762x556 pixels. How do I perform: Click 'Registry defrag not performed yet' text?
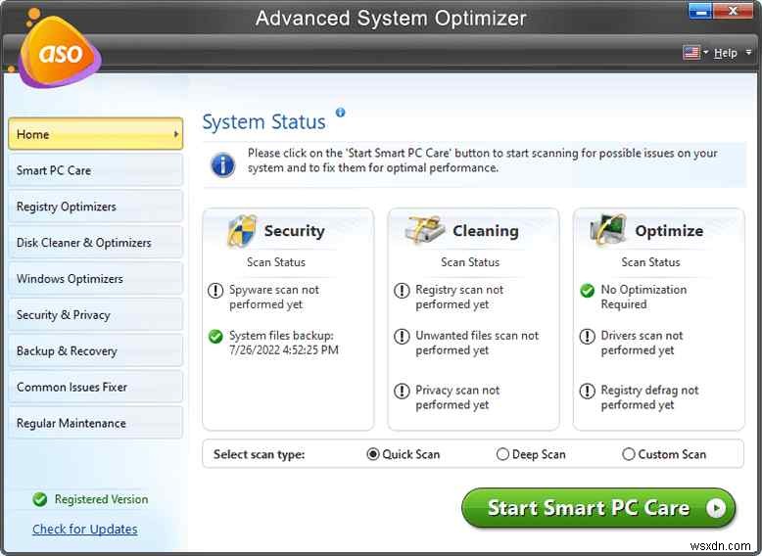649,397
